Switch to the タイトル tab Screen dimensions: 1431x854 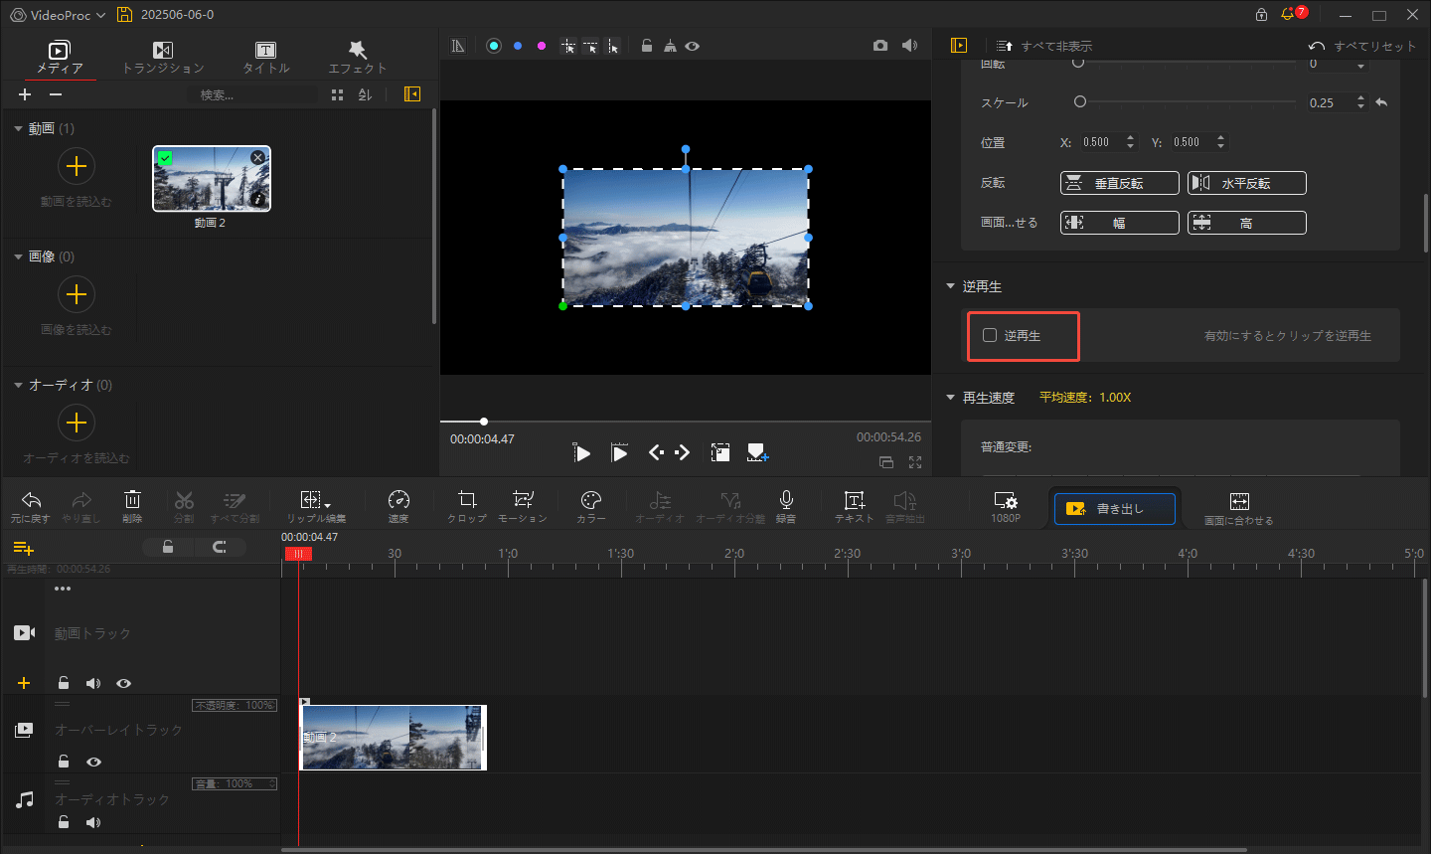pos(265,58)
